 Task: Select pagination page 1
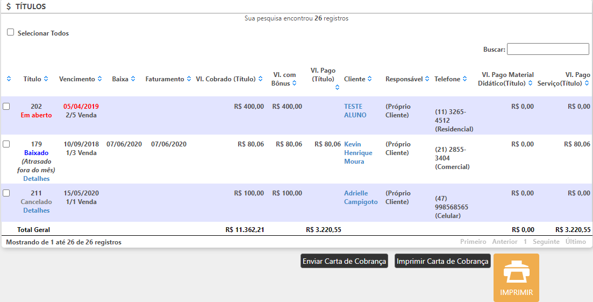525,242
